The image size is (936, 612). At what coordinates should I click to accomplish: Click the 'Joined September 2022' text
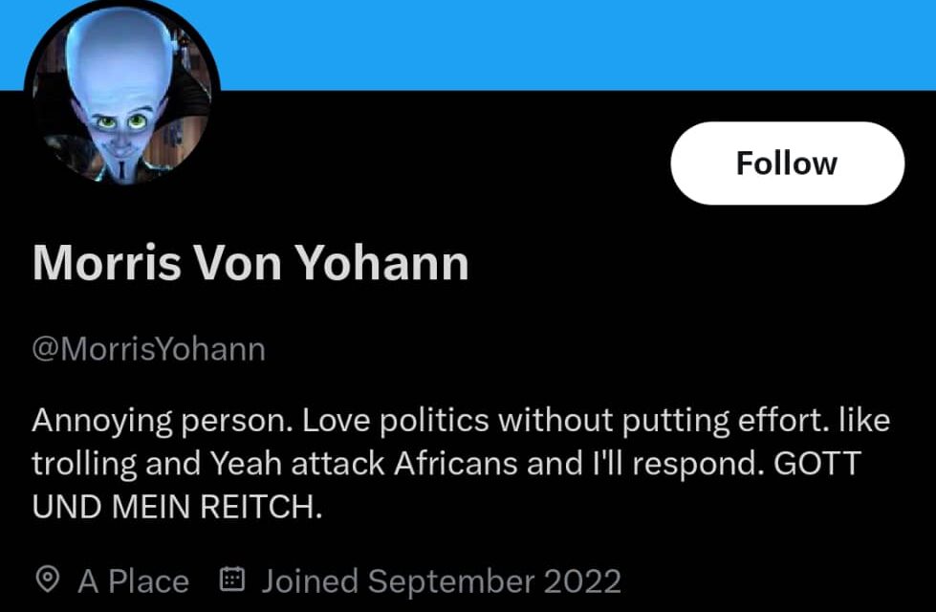point(442,579)
